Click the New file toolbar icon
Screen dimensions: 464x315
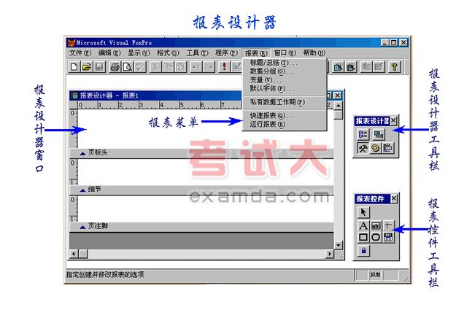[74, 67]
